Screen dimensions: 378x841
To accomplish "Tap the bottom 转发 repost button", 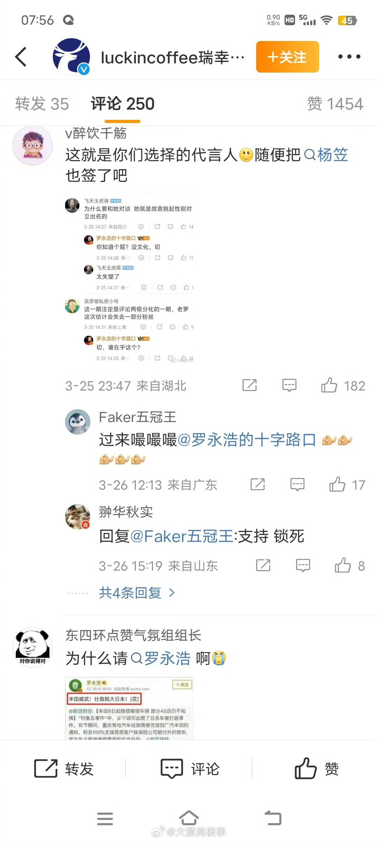I will (x=64, y=769).
